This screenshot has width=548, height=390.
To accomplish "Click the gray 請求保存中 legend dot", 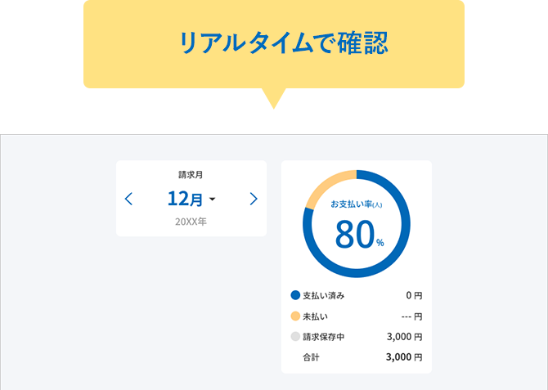I will (x=295, y=337).
